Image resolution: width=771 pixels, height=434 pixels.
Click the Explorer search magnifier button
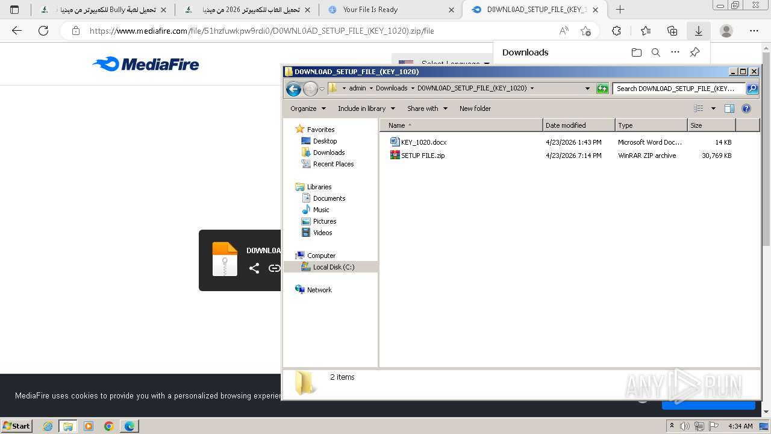[752, 89]
